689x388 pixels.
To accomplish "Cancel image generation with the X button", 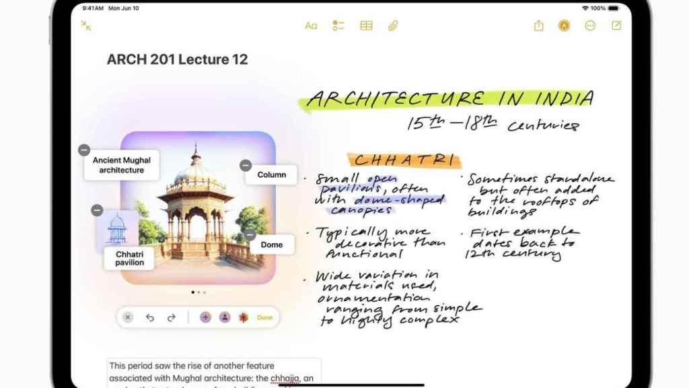I will click(128, 317).
